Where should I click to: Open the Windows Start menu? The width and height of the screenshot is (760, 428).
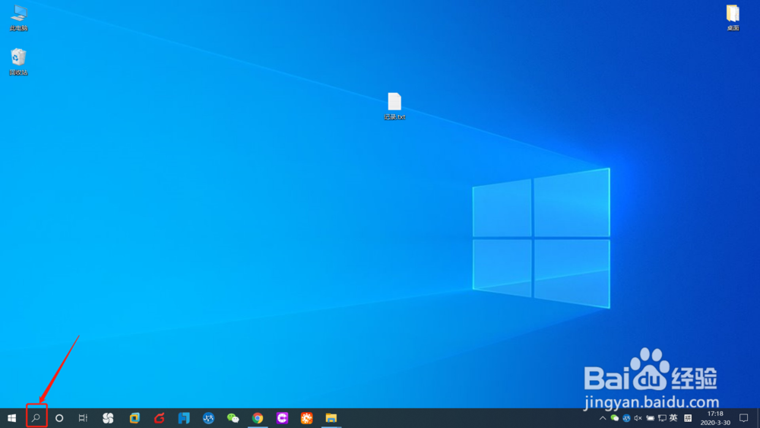pos(11,418)
